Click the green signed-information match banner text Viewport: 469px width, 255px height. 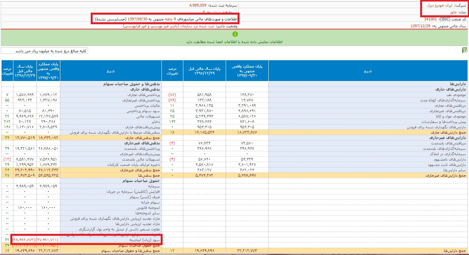(234, 42)
